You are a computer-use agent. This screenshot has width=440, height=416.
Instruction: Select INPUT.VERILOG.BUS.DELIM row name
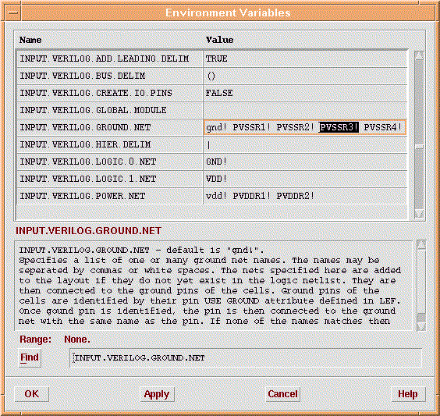[x=82, y=76]
